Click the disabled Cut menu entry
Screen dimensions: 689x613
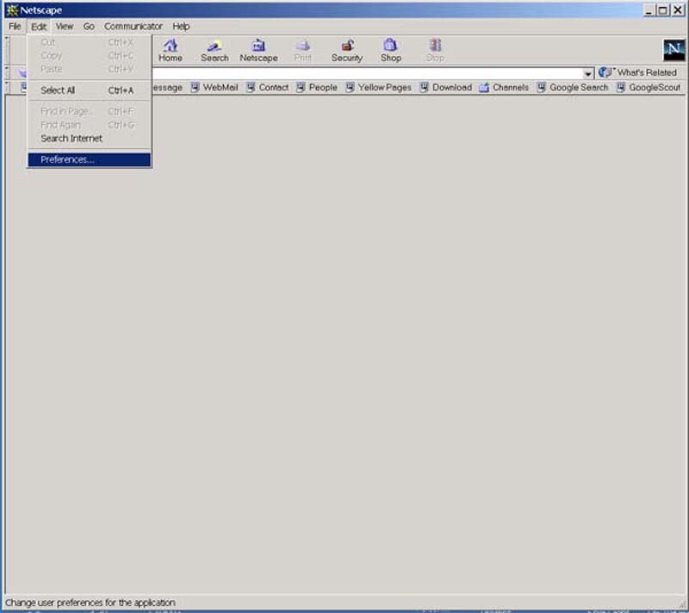(90, 42)
